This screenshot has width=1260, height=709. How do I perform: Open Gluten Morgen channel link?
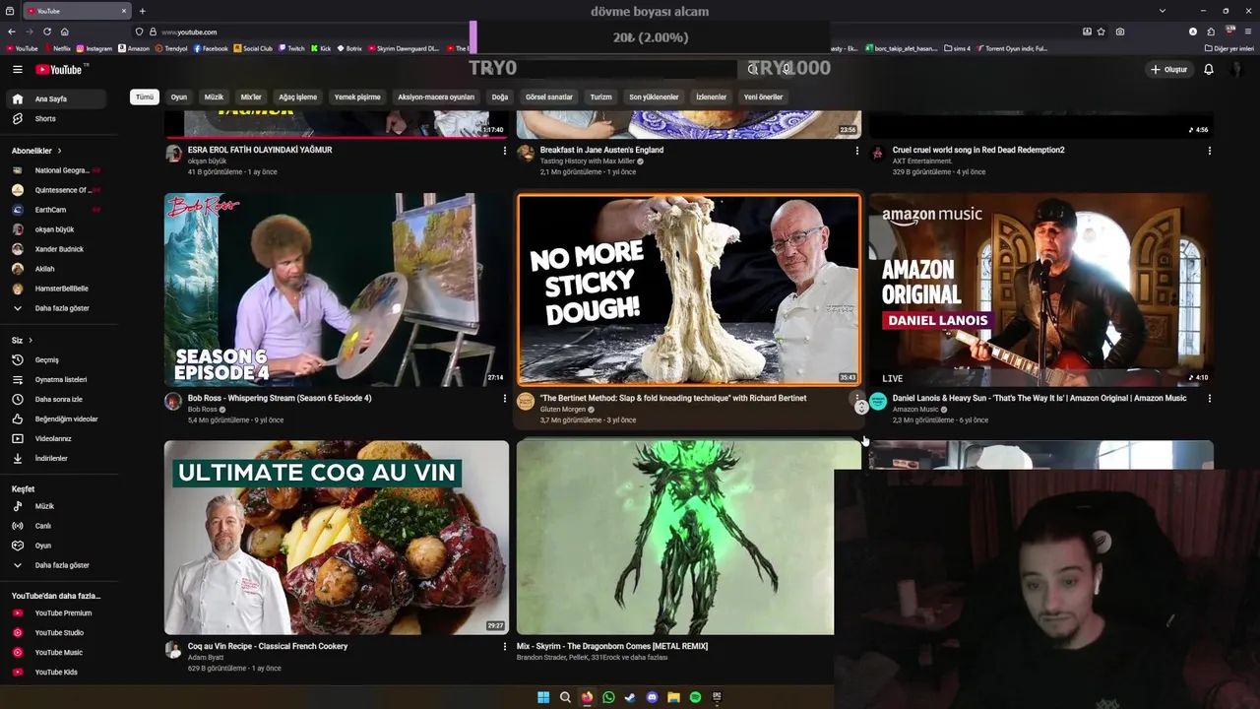pos(563,409)
